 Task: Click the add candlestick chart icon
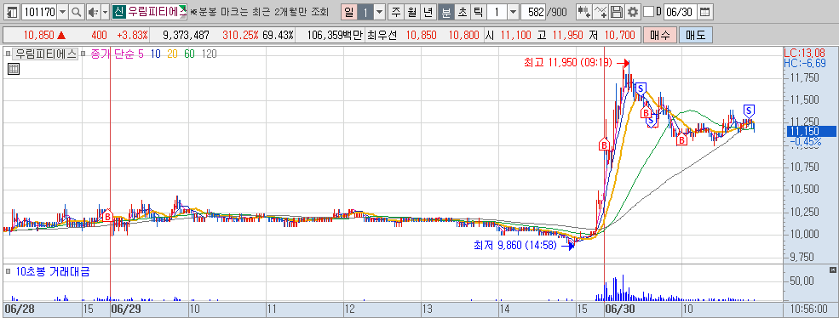coord(584,11)
